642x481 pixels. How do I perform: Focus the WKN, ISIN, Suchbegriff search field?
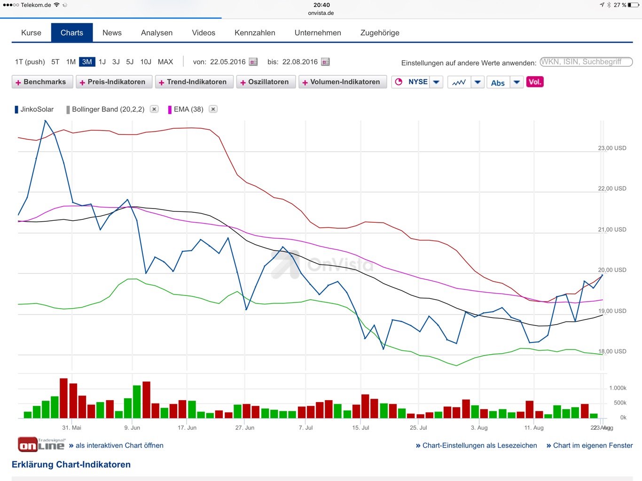click(586, 62)
